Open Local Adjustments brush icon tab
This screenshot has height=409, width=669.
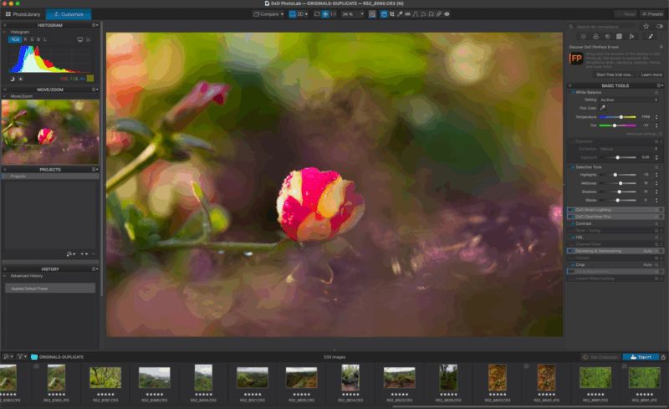tap(651, 37)
